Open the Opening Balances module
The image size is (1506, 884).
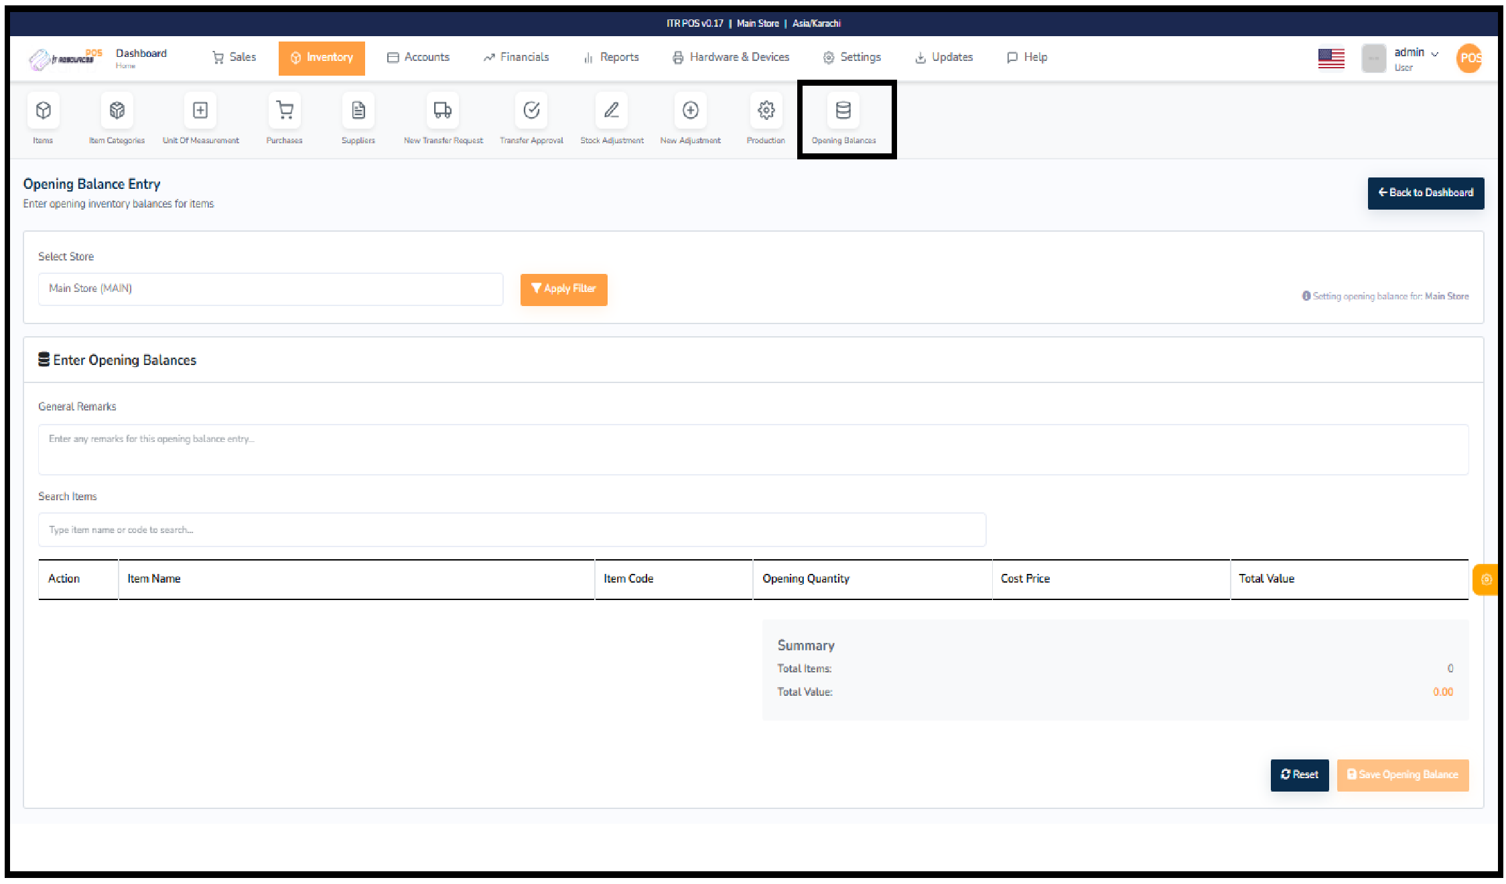coord(843,119)
